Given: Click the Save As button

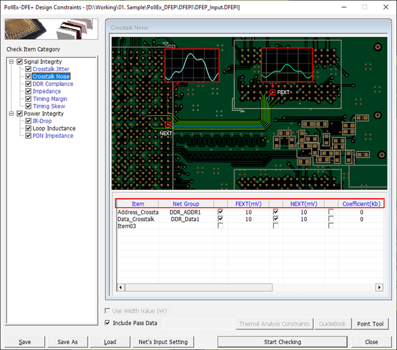Looking at the screenshot, I should click(68, 342).
